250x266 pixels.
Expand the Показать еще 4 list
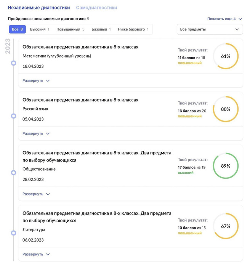coord(224,19)
